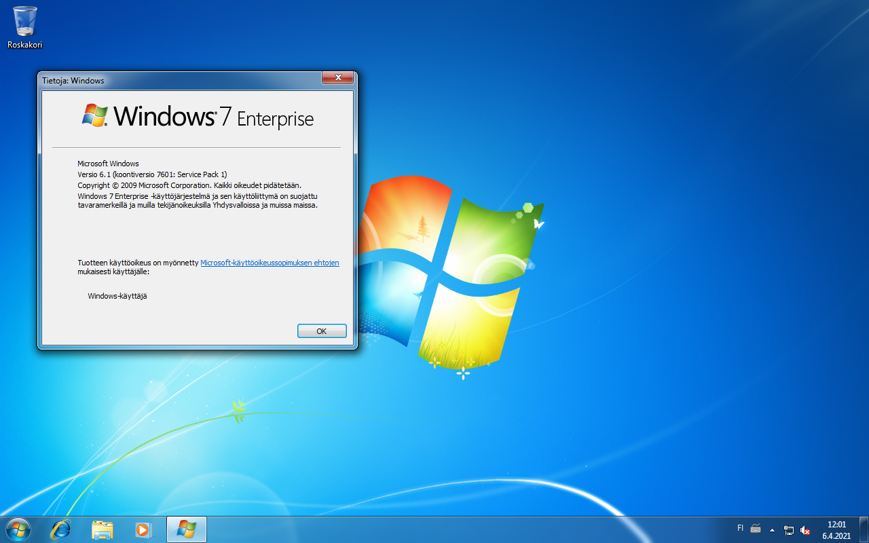Open the Microsoft-käyttöoikeussopimuksen ehtojen link
869x543 pixels.
[x=270, y=263]
